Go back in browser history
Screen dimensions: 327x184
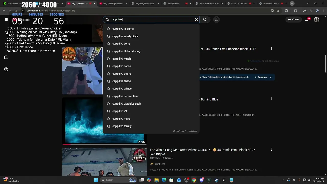point(4,11)
